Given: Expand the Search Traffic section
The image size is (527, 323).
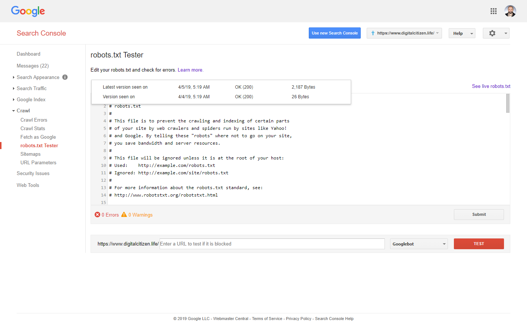Looking at the screenshot, I should coord(14,88).
